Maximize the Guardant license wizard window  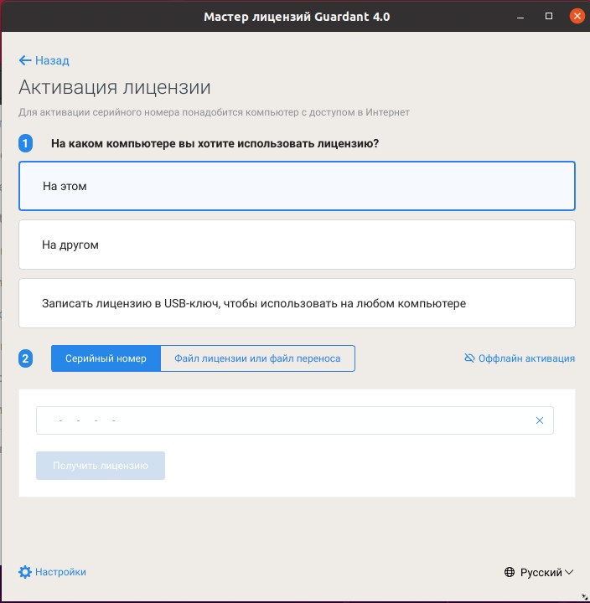point(549,16)
